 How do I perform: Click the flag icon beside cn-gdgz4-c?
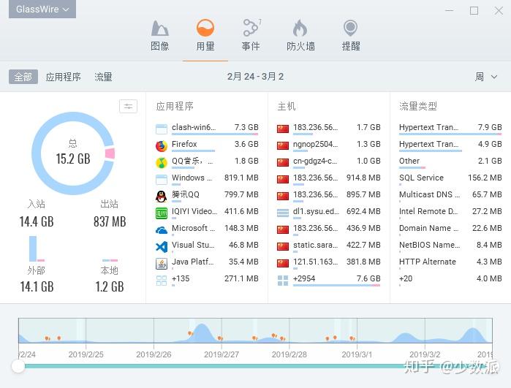283,162
